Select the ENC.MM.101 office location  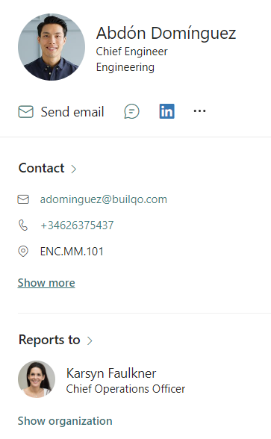coord(72,252)
